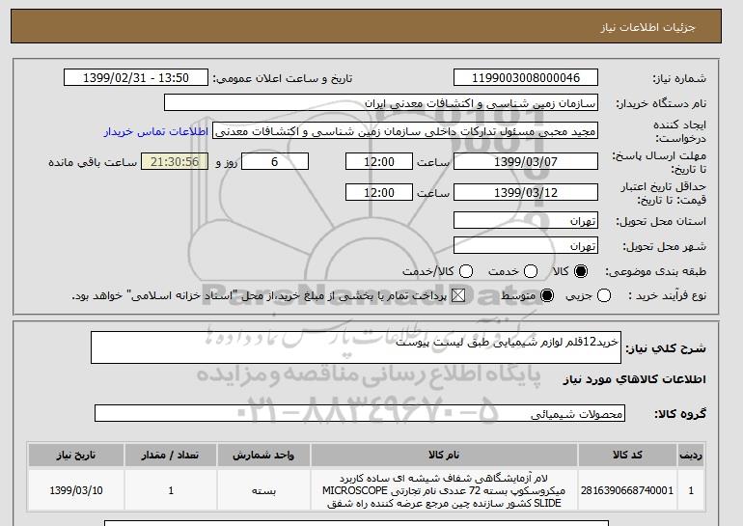The image size is (743, 526).
Task: Select the خدمت radio button
Action: pos(531,271)
